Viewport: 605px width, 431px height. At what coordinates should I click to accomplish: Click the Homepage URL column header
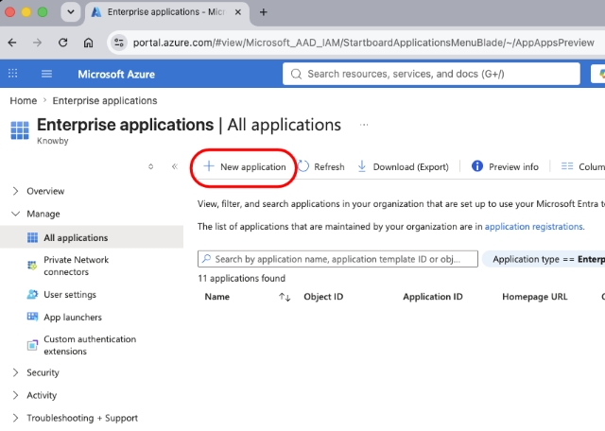535,297
